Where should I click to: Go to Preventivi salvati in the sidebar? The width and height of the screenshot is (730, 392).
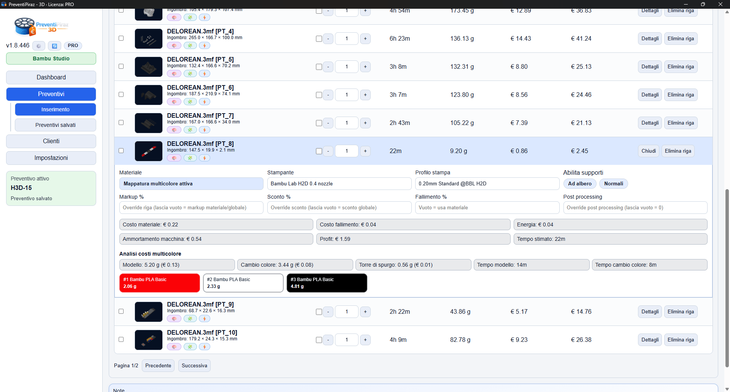[56, 125]
